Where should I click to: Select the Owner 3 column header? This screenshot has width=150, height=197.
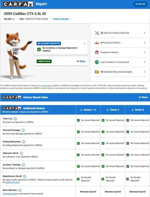[x=113, y=110]
